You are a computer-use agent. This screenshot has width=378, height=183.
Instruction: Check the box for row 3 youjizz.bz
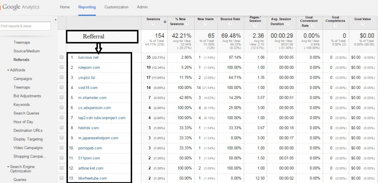62,77
